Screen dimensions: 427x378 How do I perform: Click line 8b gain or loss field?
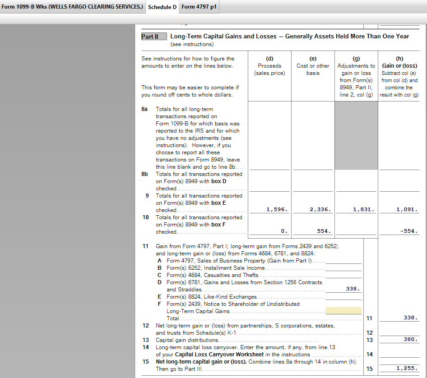tap(399, 188)
